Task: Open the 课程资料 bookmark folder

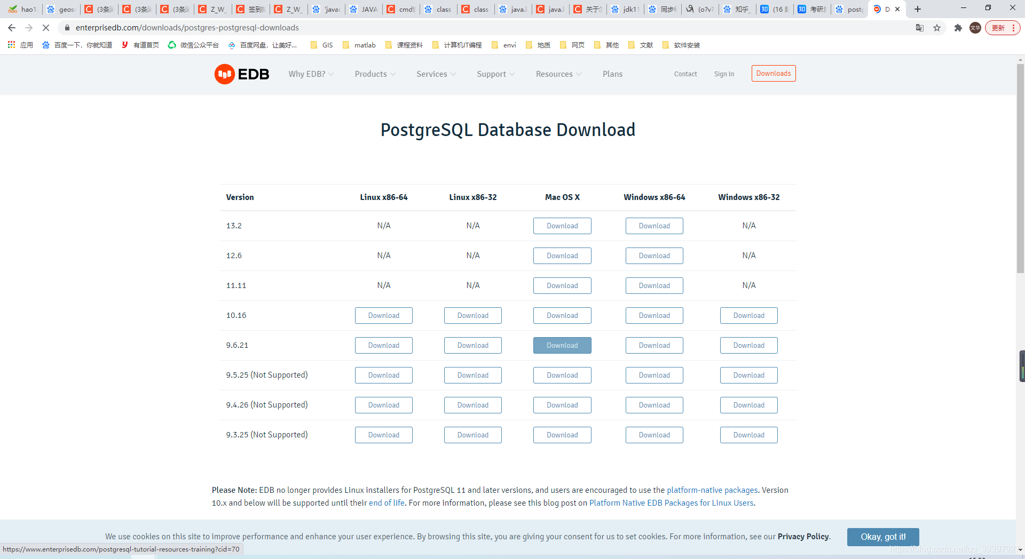Action: click(404, 45)
